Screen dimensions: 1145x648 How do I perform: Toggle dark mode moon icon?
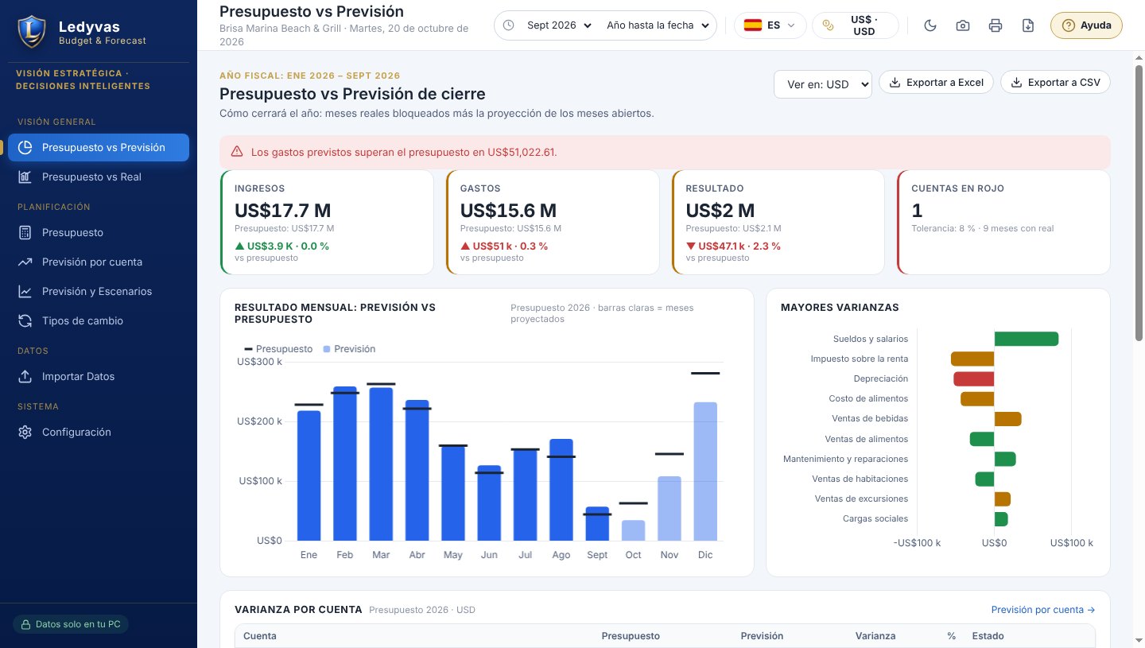click(x=930, y=25)
